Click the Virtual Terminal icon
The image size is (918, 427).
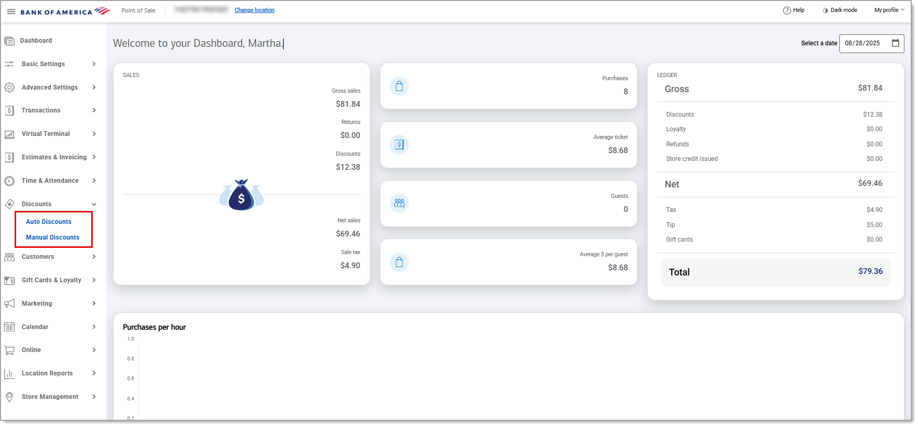9,134
